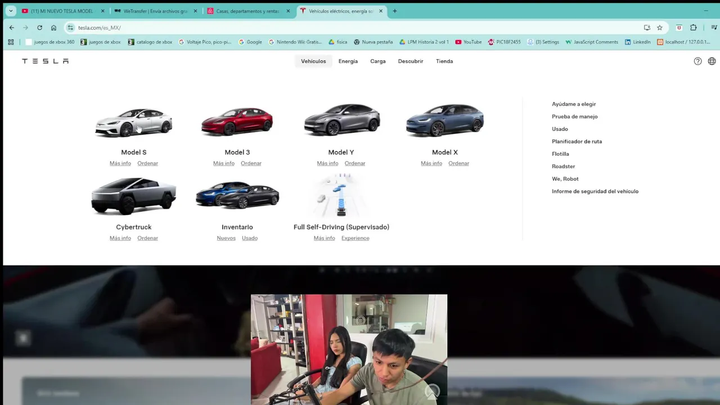Open Más info for Model X
This screenshot has height=405, width=720.
(x=431, y=163)
